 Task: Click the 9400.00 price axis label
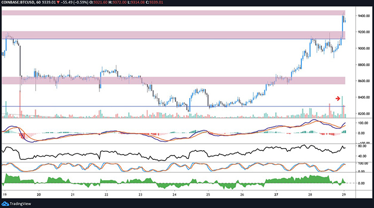click(x=364, y=16)
